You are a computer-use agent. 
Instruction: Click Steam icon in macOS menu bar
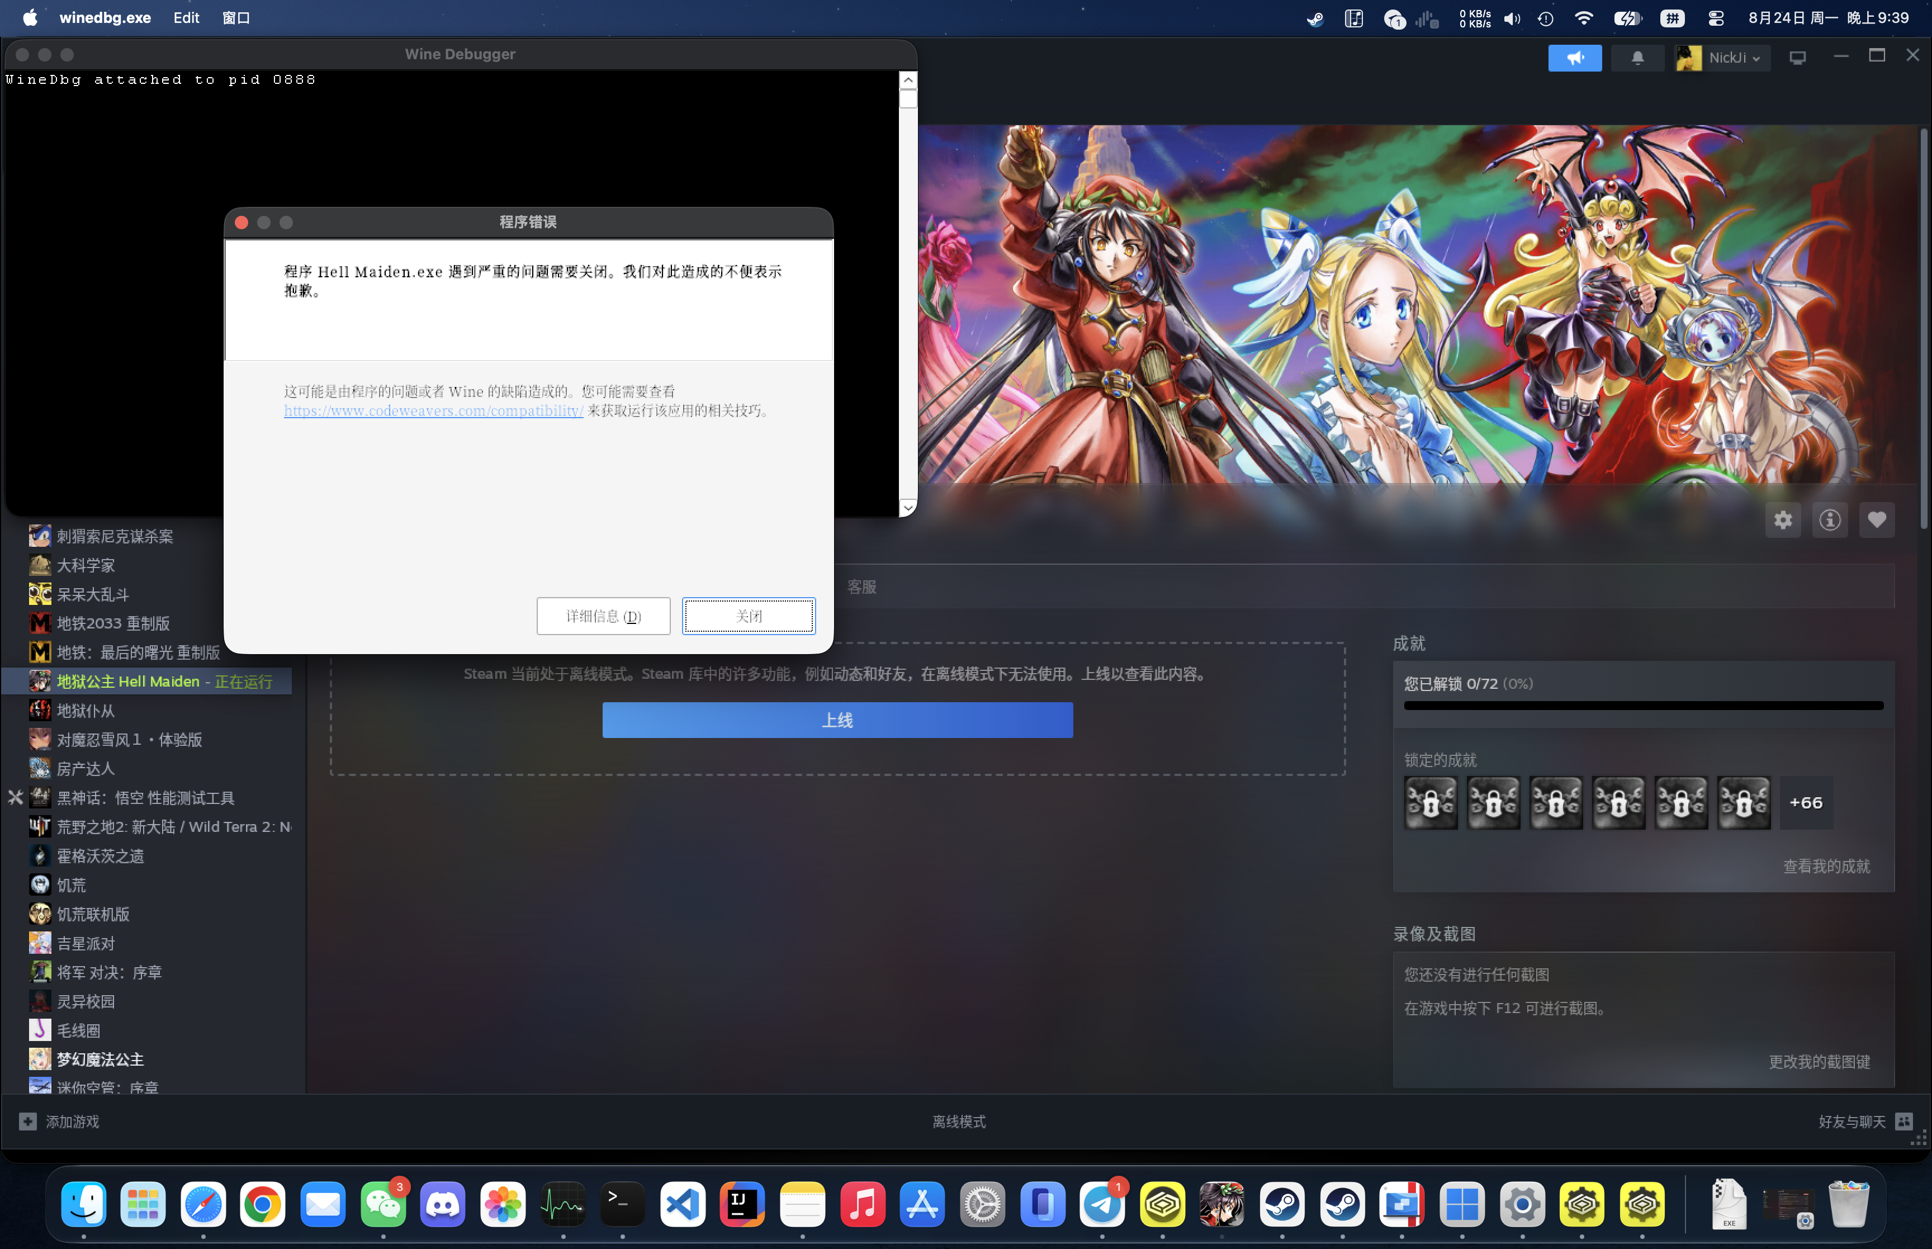click(x=1315, y=18)
